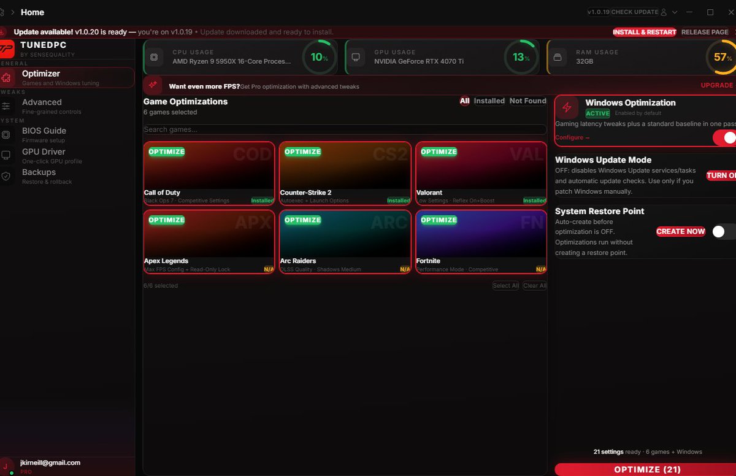
Task: Click the '6 games selected' text
Action: pyautogui.click(x=171, y=112)
